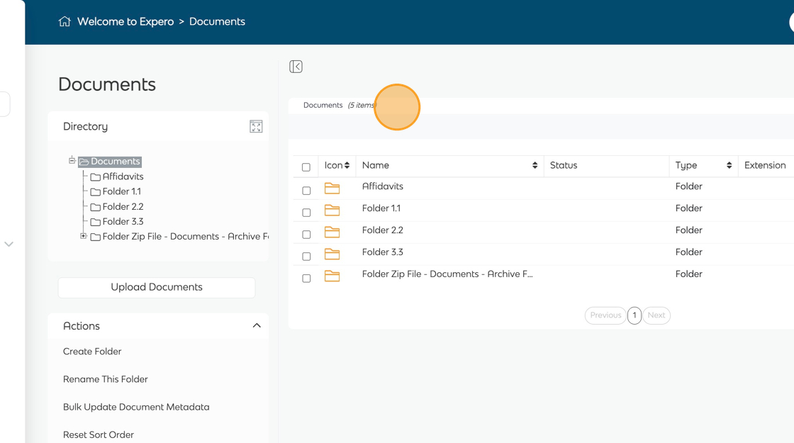Screen dimensions: 794x443
Task: Click the Folder 3.3 orange folder icon
Action: [332, 254]
